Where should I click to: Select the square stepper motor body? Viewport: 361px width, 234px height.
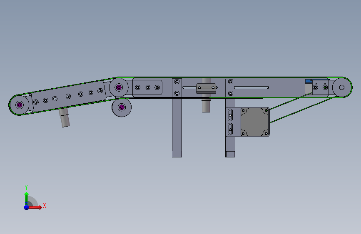[x=255, y=122]
